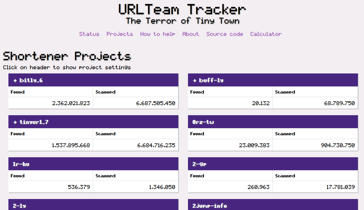Click the Found column label under 0rz-tw
The height and width of the screenshot is (210, 364).
pyautogui.click(x=197, y=134)
